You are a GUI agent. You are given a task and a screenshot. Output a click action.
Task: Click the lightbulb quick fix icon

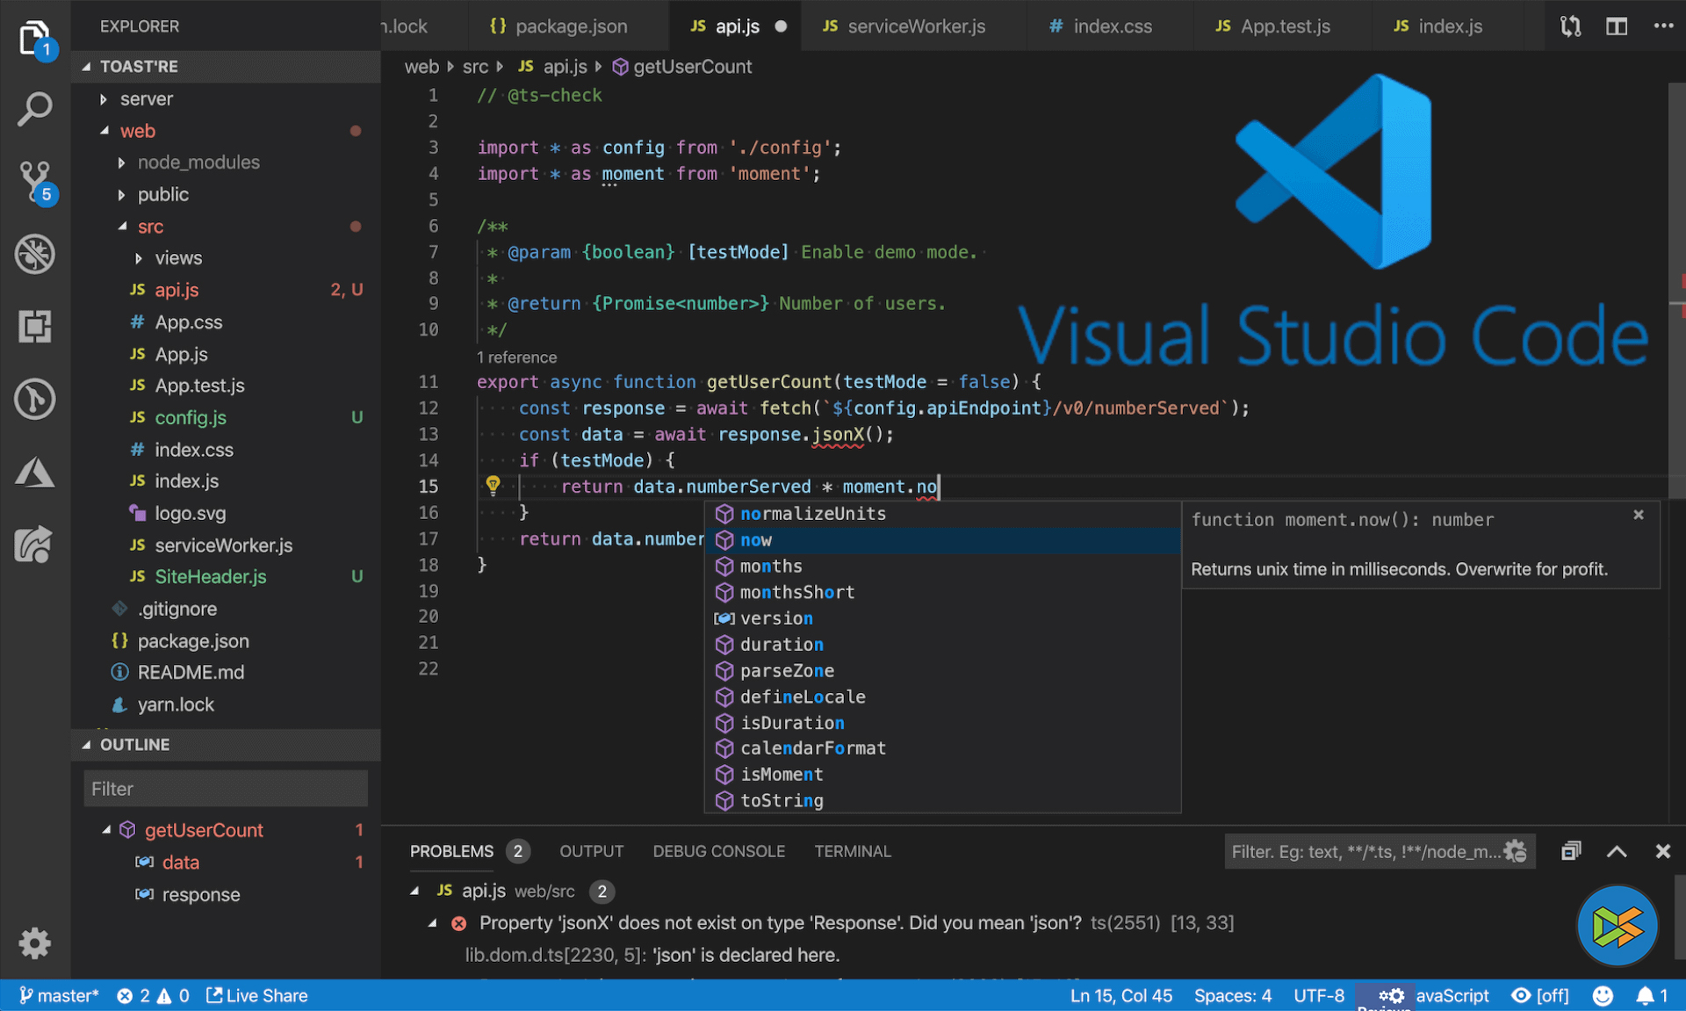tap(493, 485)
